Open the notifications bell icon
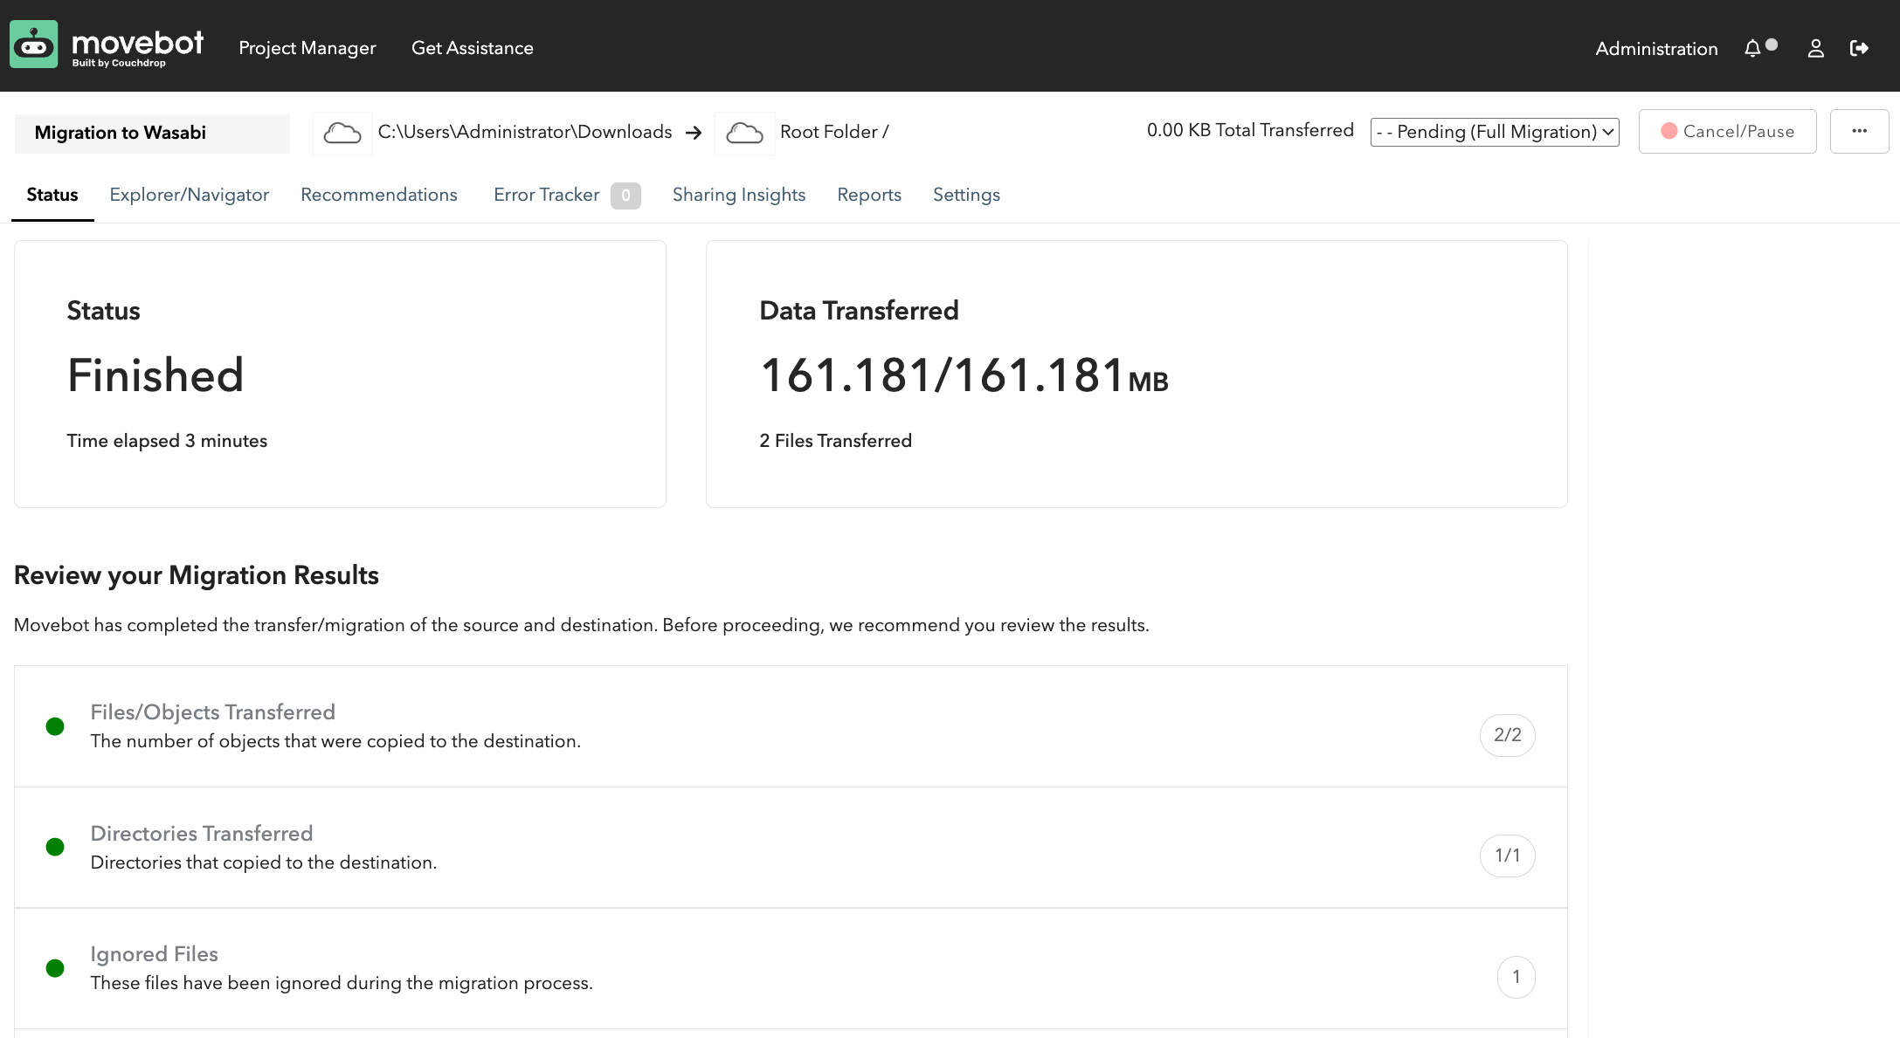This screenshot has width=1900, height=1038. pos(1753,48)
